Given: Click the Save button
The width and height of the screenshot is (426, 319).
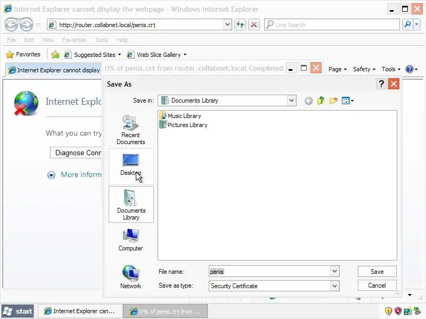Looking at the screenshot, I should click(377, 271).
